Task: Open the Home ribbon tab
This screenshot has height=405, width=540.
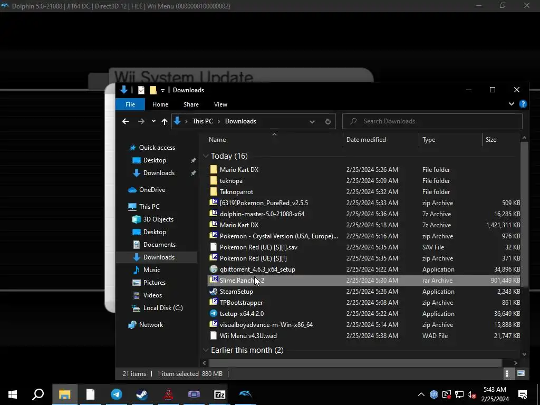Action: [160, 104]
